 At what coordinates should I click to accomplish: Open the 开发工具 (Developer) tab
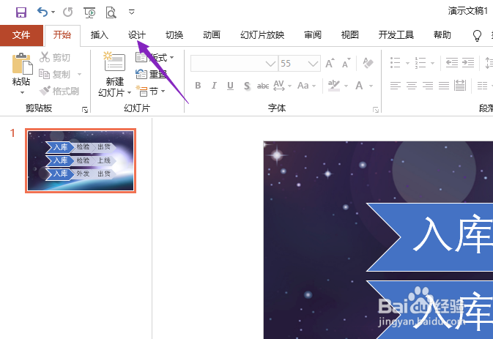click(396, 35)
